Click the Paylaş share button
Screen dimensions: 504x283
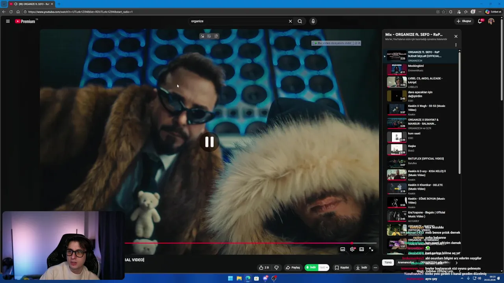293,268
